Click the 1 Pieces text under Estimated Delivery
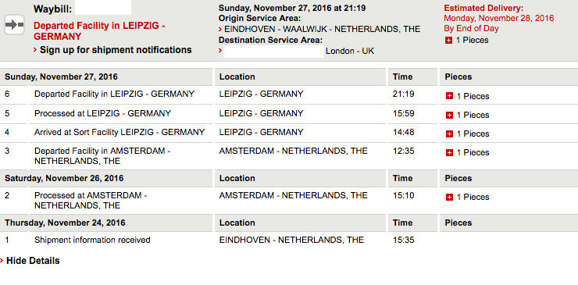This screenshot has height=285, width=578. pyautogui.click(x=473, y=40)
